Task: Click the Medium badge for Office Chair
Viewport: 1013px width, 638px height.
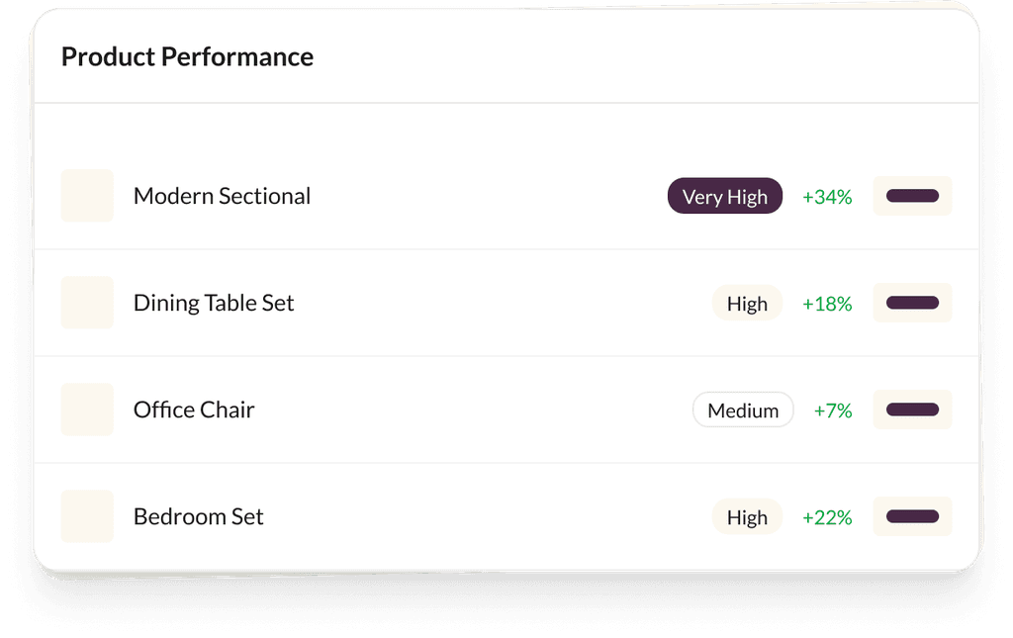Action: (743, 410)
